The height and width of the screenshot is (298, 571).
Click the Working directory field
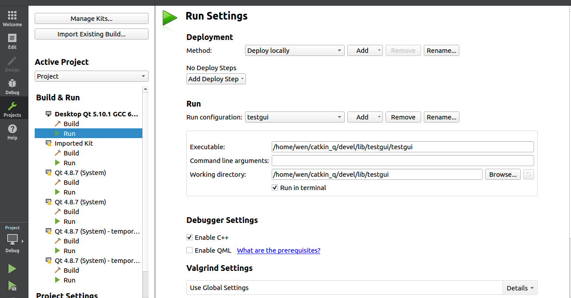(377, 175)
